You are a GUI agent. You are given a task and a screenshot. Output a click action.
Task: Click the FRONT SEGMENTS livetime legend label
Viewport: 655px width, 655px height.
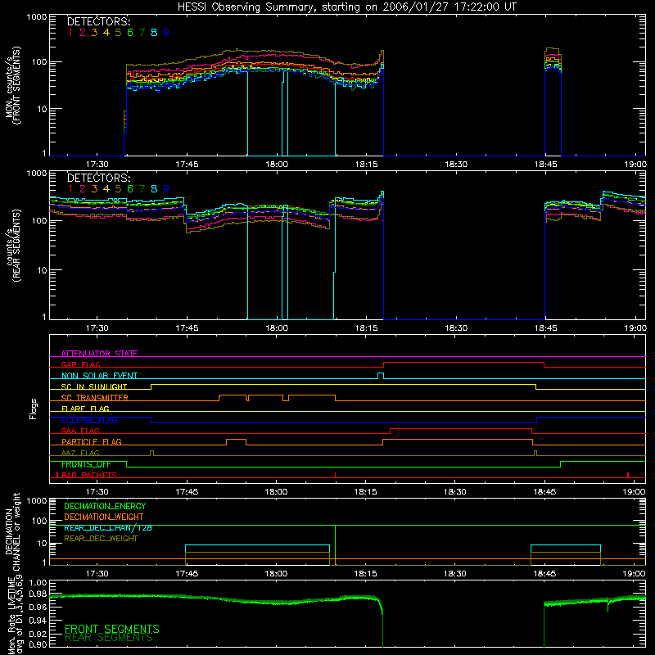pos(112,629)
